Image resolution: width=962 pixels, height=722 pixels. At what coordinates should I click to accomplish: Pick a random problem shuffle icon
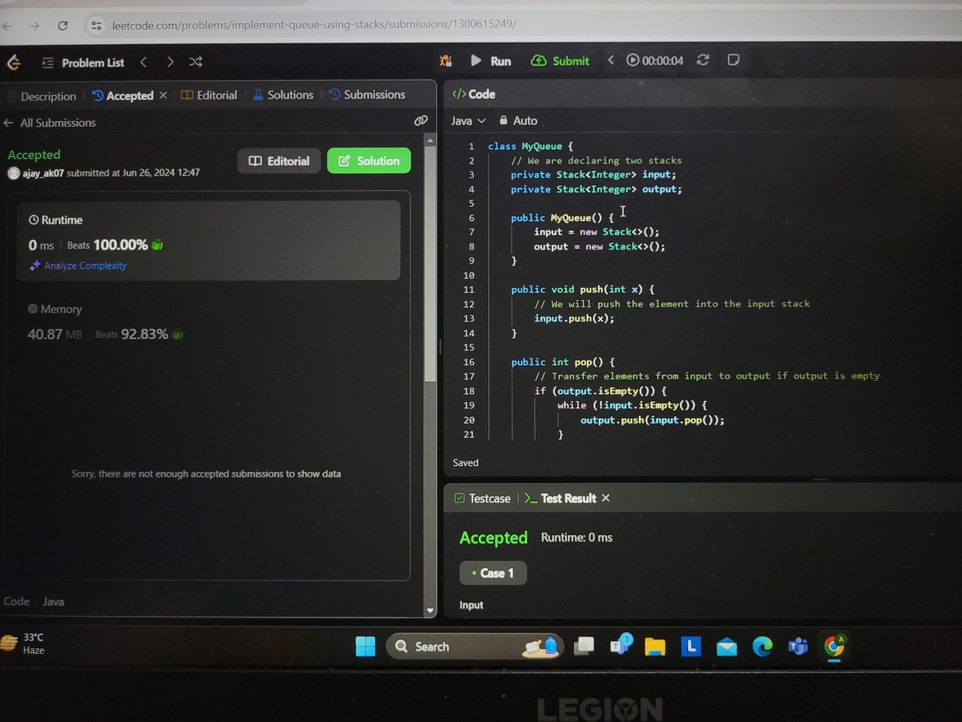tap(196, 62)
